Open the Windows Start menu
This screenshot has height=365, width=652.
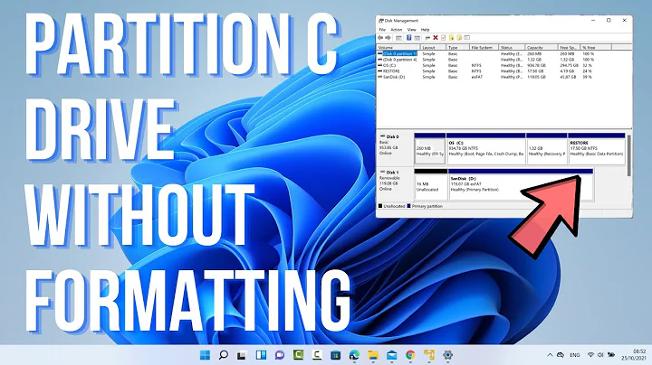pos(205,355)
